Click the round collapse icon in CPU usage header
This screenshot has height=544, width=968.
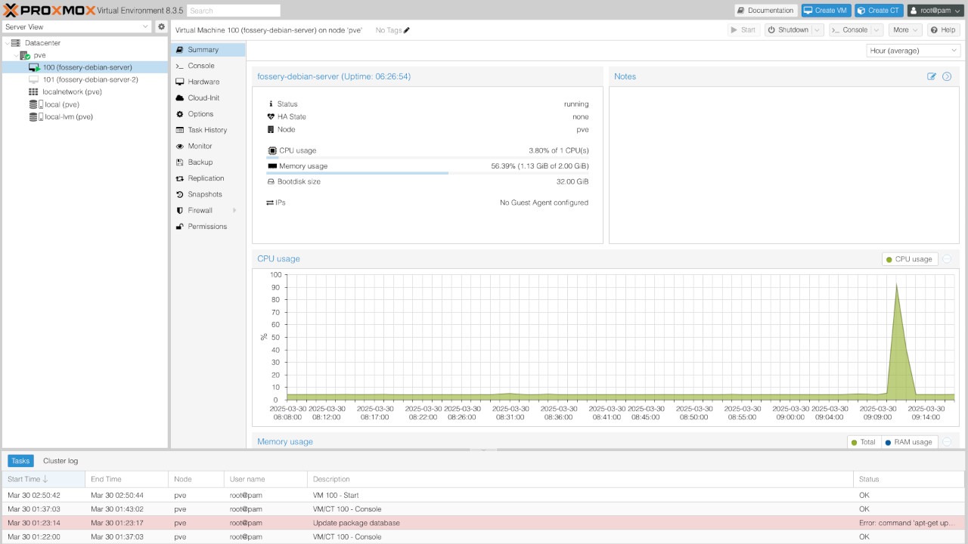coord(947,259)
